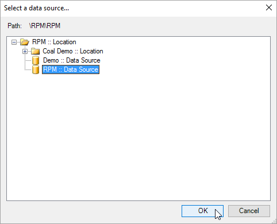277x224 pixels.
Task: Collapse the RPM :: Location root node
Action: (x=14, y=42)
